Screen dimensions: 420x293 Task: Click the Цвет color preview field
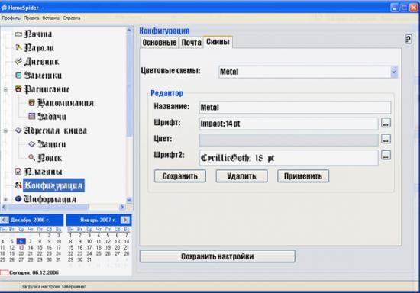point(289,140)
